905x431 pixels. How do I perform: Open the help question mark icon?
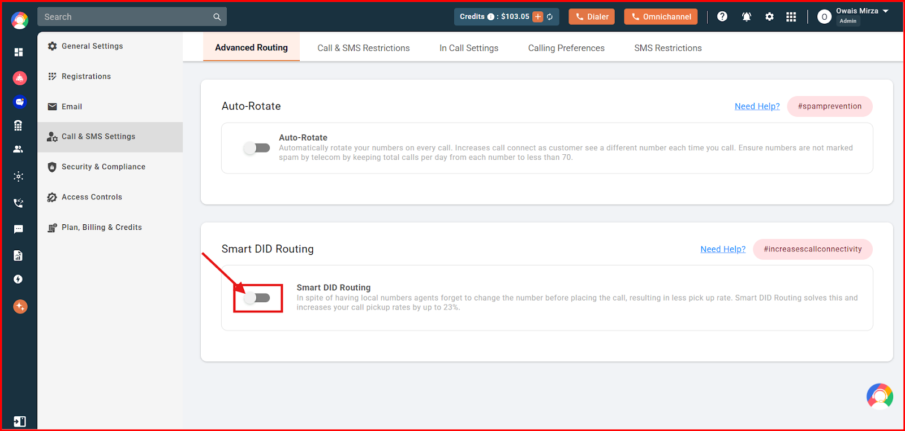click(722, 16)
